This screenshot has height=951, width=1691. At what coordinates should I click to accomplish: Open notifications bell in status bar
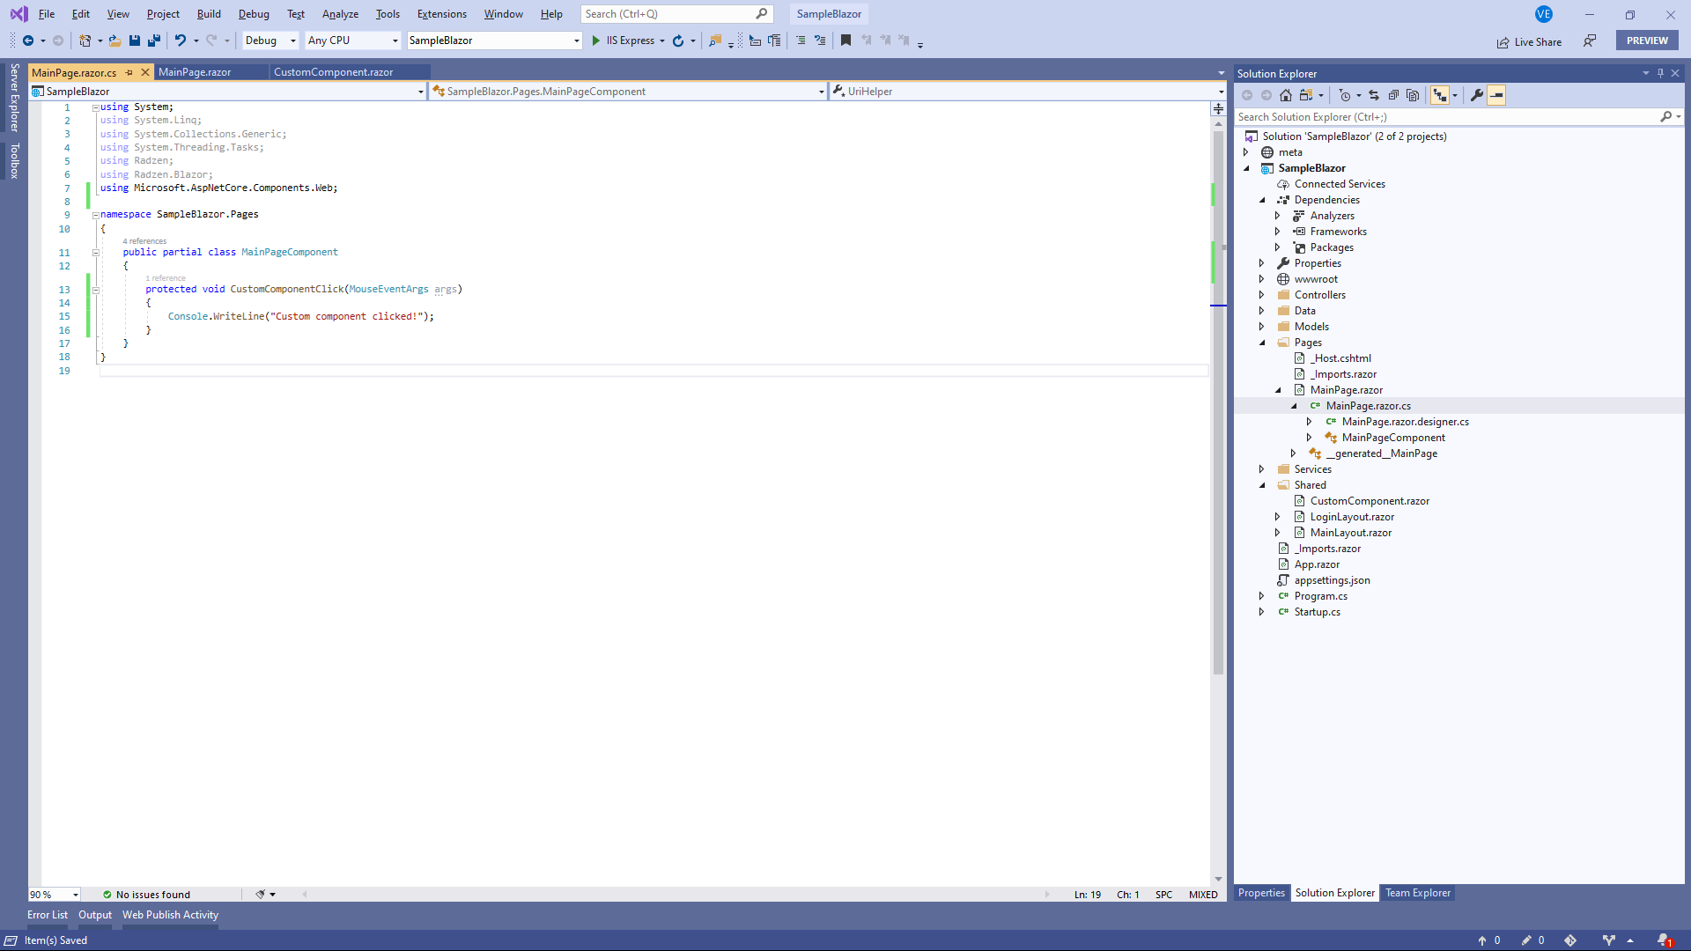pos(1664,940)
